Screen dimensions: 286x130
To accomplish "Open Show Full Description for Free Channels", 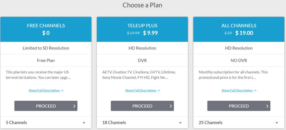I will (44, 90).
